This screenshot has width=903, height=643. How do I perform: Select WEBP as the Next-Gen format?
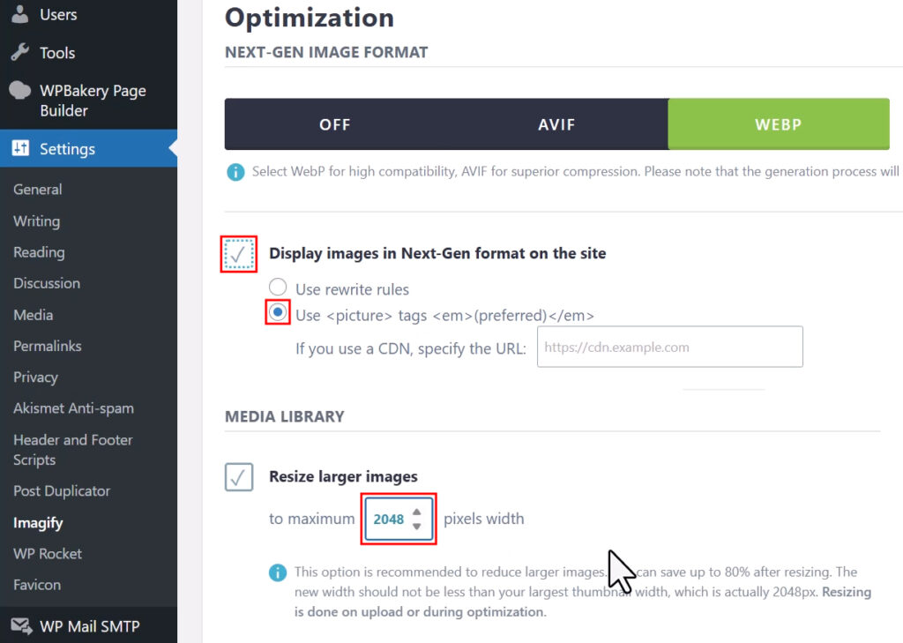click(778, 124)
